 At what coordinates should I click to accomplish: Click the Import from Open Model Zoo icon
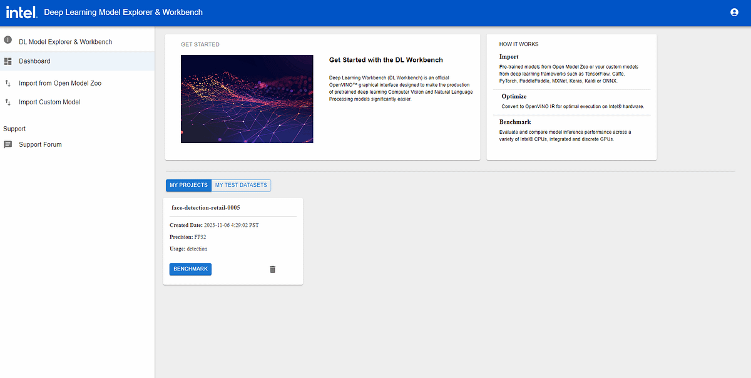pos(8,82)
